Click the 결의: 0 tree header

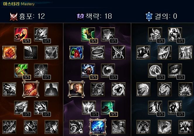coord(161,16)
